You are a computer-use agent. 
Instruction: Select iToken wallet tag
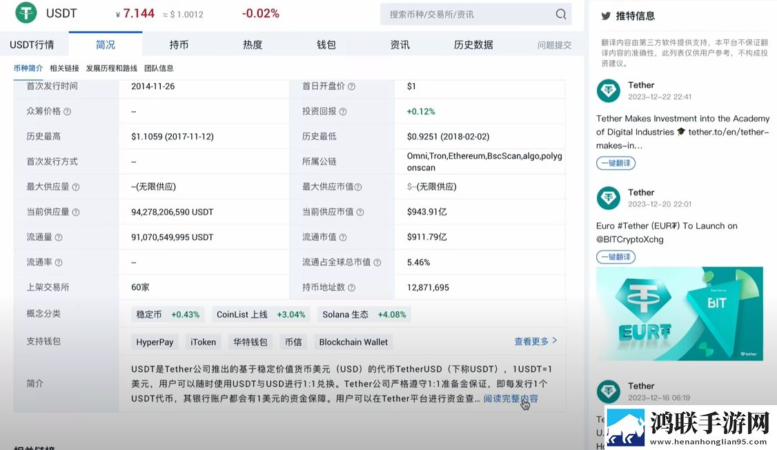203,342
